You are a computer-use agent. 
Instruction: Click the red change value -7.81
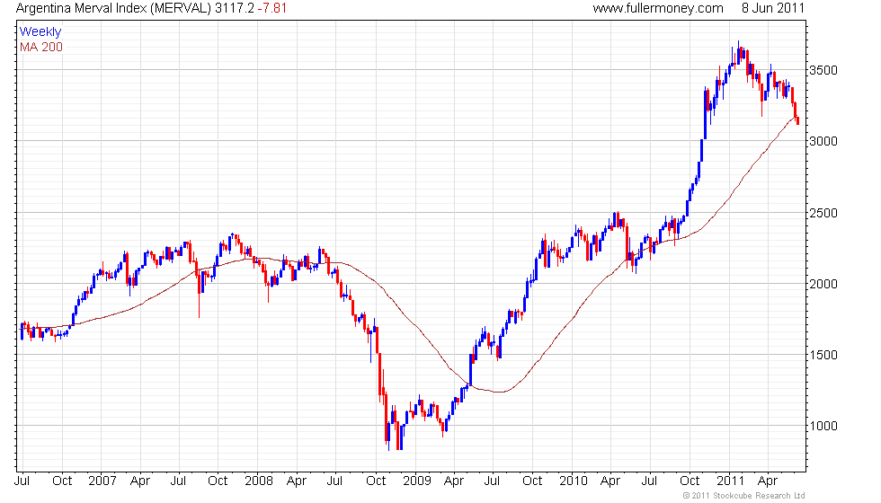pos(272,8)
